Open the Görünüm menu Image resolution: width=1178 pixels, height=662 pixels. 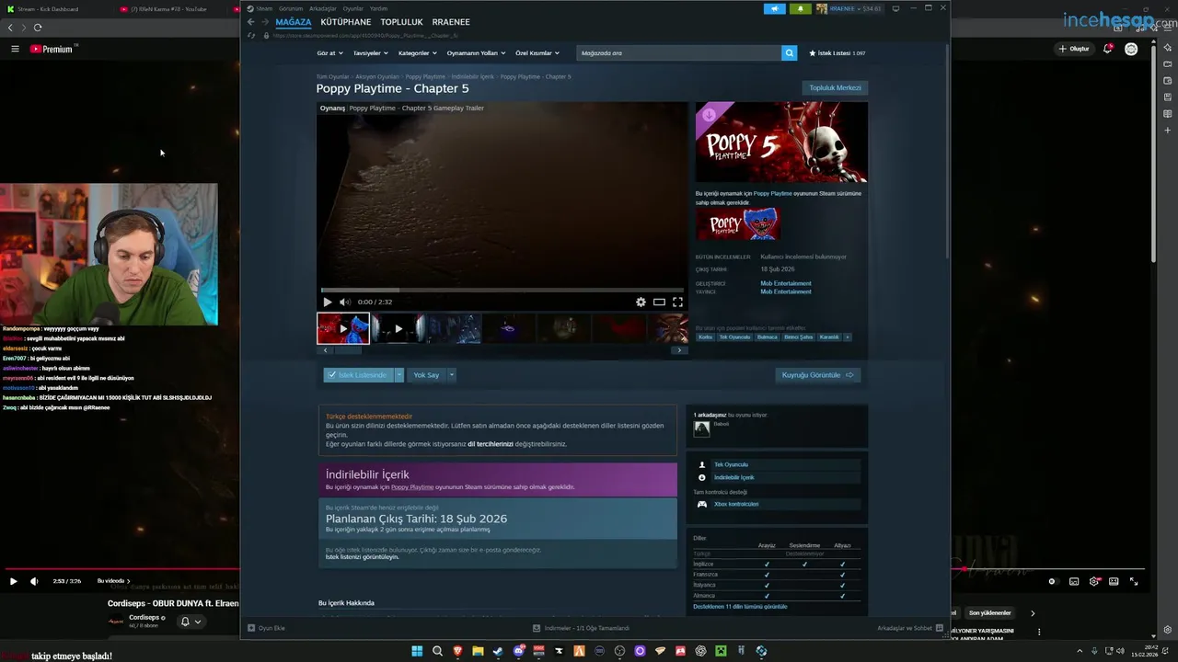(291, 8)
